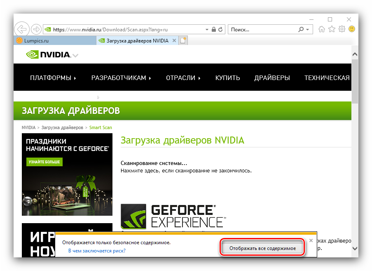Close the Загрузка драйверов NVIDIA tab
This screenshot has height=271, width=372.
coord(174,40)
